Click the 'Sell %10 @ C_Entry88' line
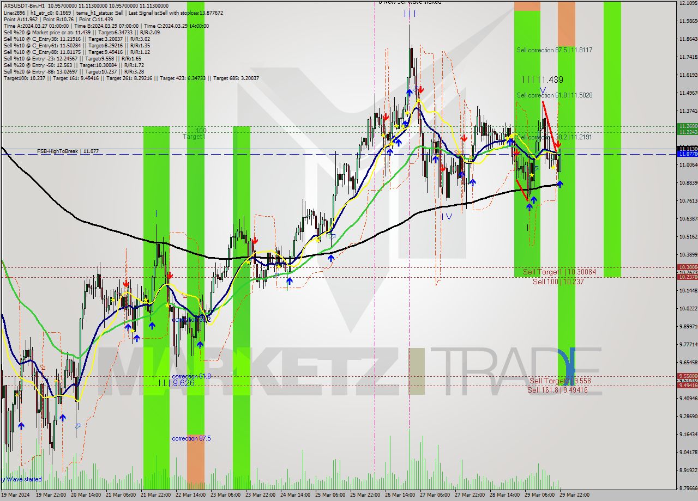 coord(76,52)
